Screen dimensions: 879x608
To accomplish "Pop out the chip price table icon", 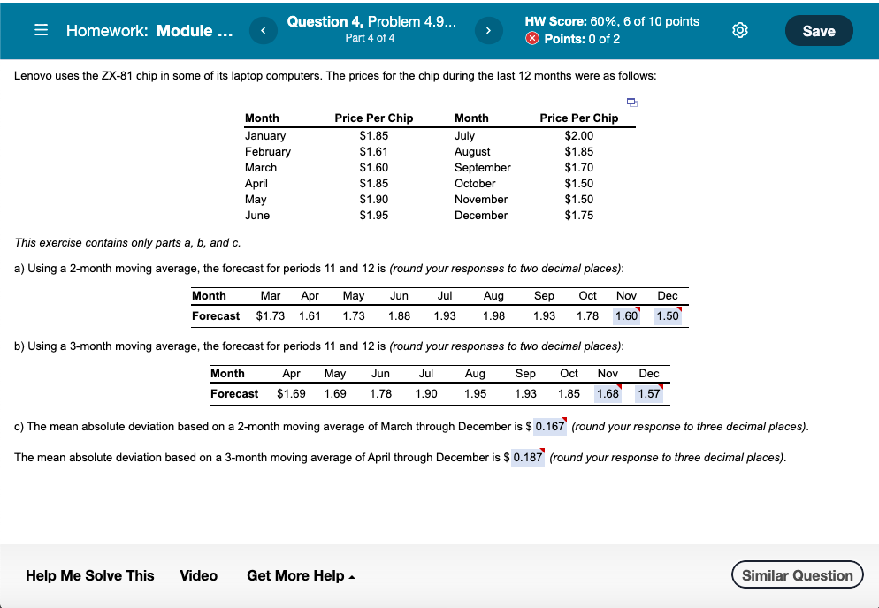I will point(631,103).
